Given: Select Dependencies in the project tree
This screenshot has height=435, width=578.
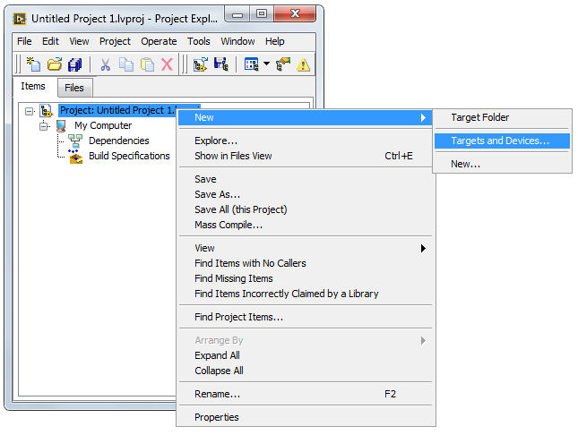Looking at the screenshot, I should (118, 141).
